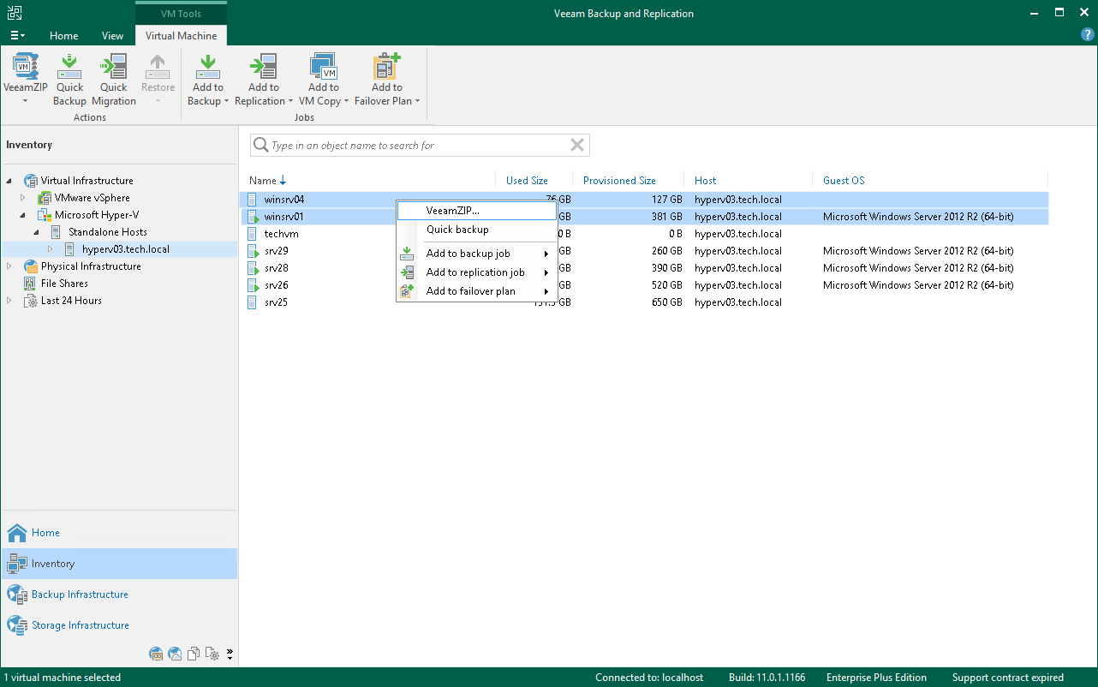1098x687 pixels.
Task: Collapse the Standalone Hosts node
Action: 36,231
